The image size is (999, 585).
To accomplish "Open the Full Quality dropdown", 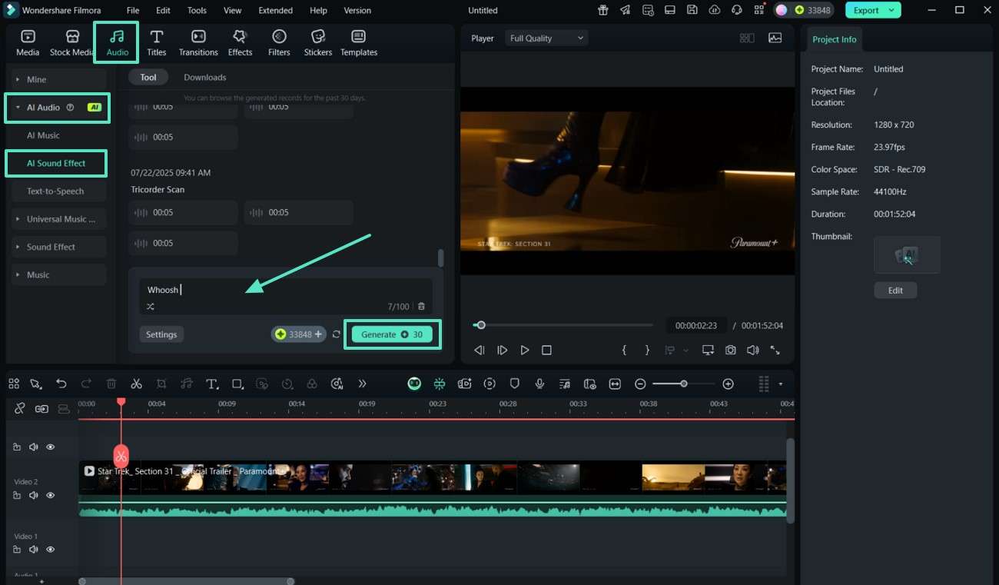I will click(546, 38).
